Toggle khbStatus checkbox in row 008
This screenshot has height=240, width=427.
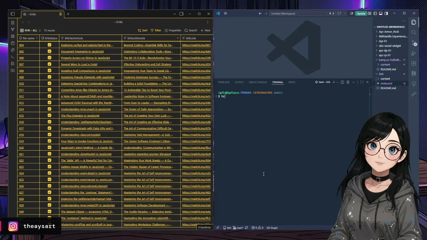pos(49,71)
